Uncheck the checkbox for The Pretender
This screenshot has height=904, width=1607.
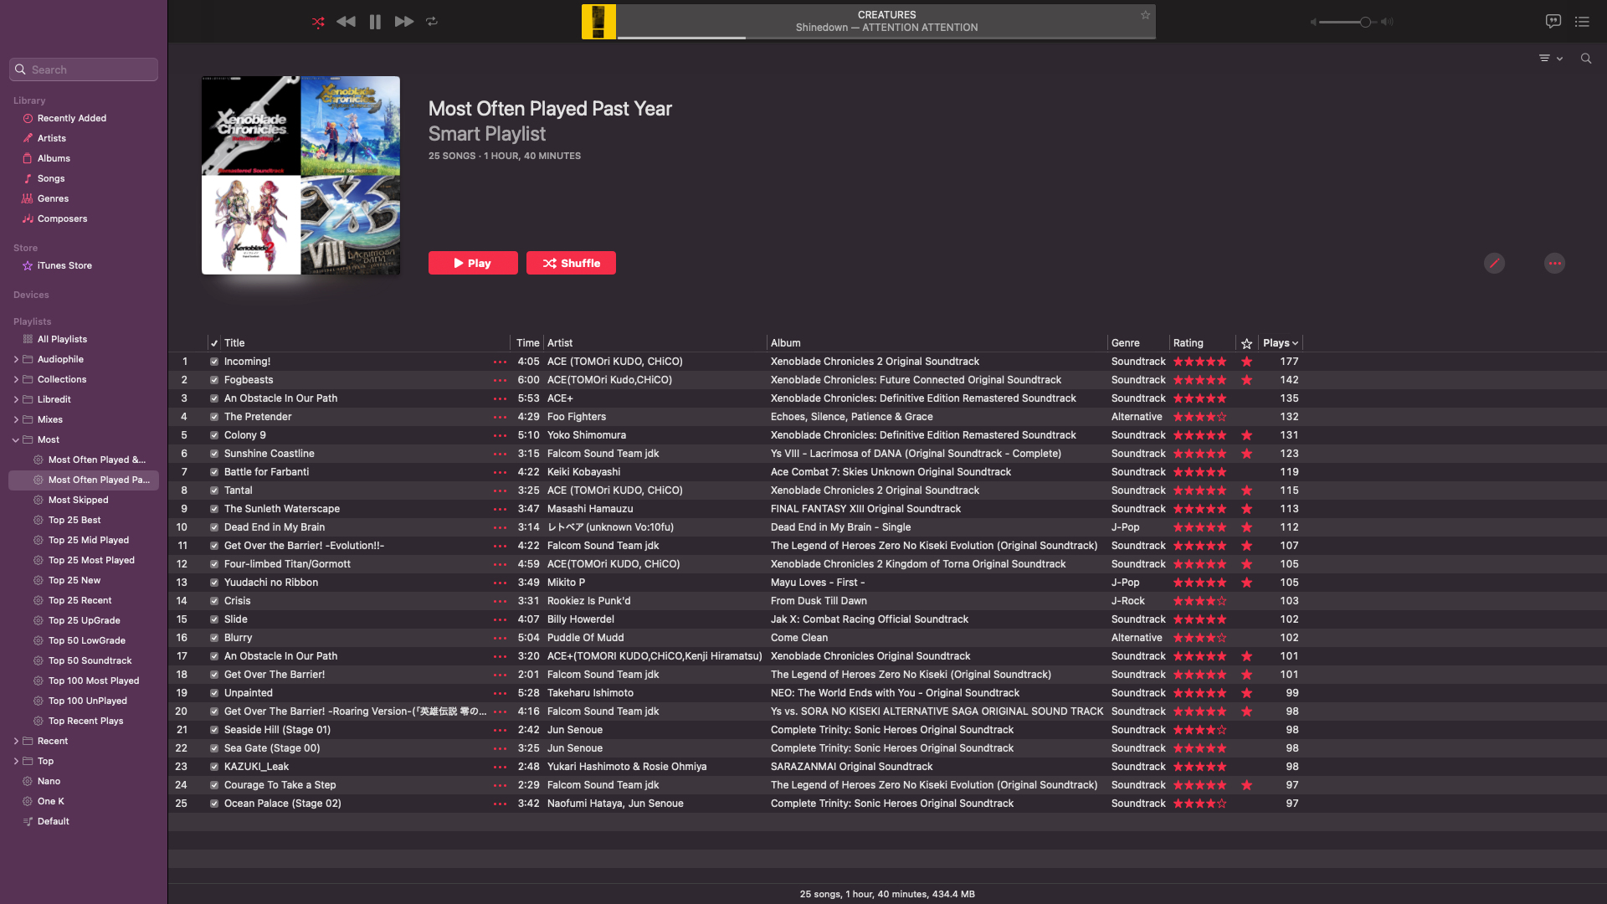[214, 417]
